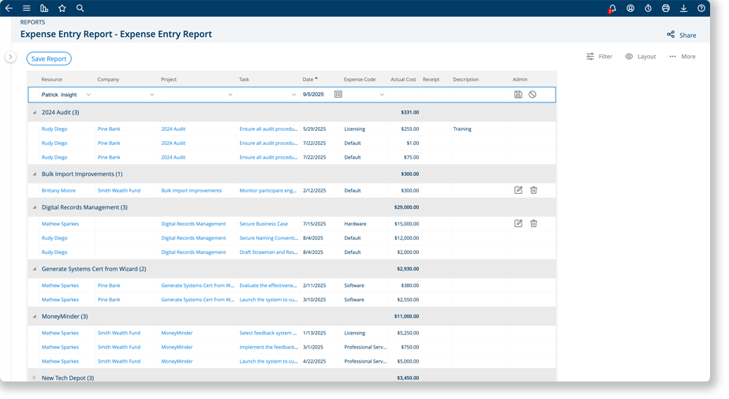Image resolution: width=729 pixels, height=399 pixels.
Task: Collapse the 2024 Audit group
Action: click(34, 113)
